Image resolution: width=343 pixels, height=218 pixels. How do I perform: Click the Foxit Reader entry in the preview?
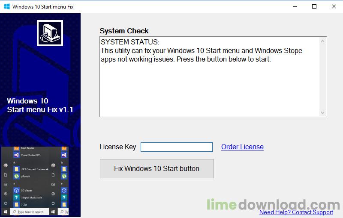[24, 148]
